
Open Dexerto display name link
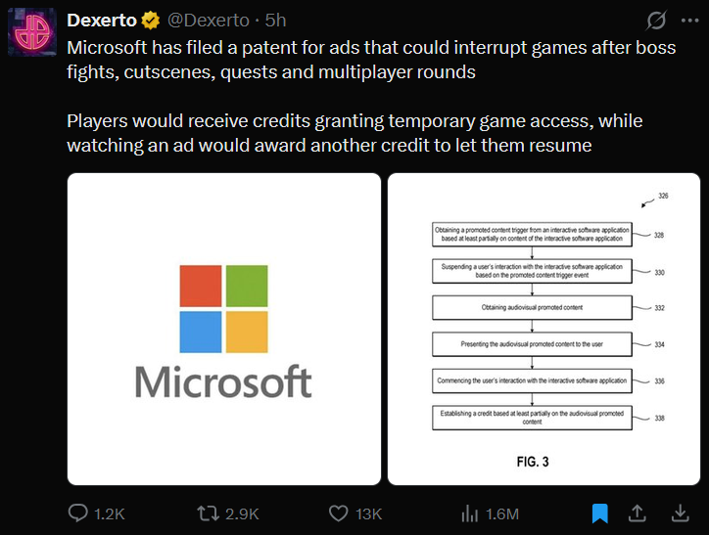(x=102, y=21)
